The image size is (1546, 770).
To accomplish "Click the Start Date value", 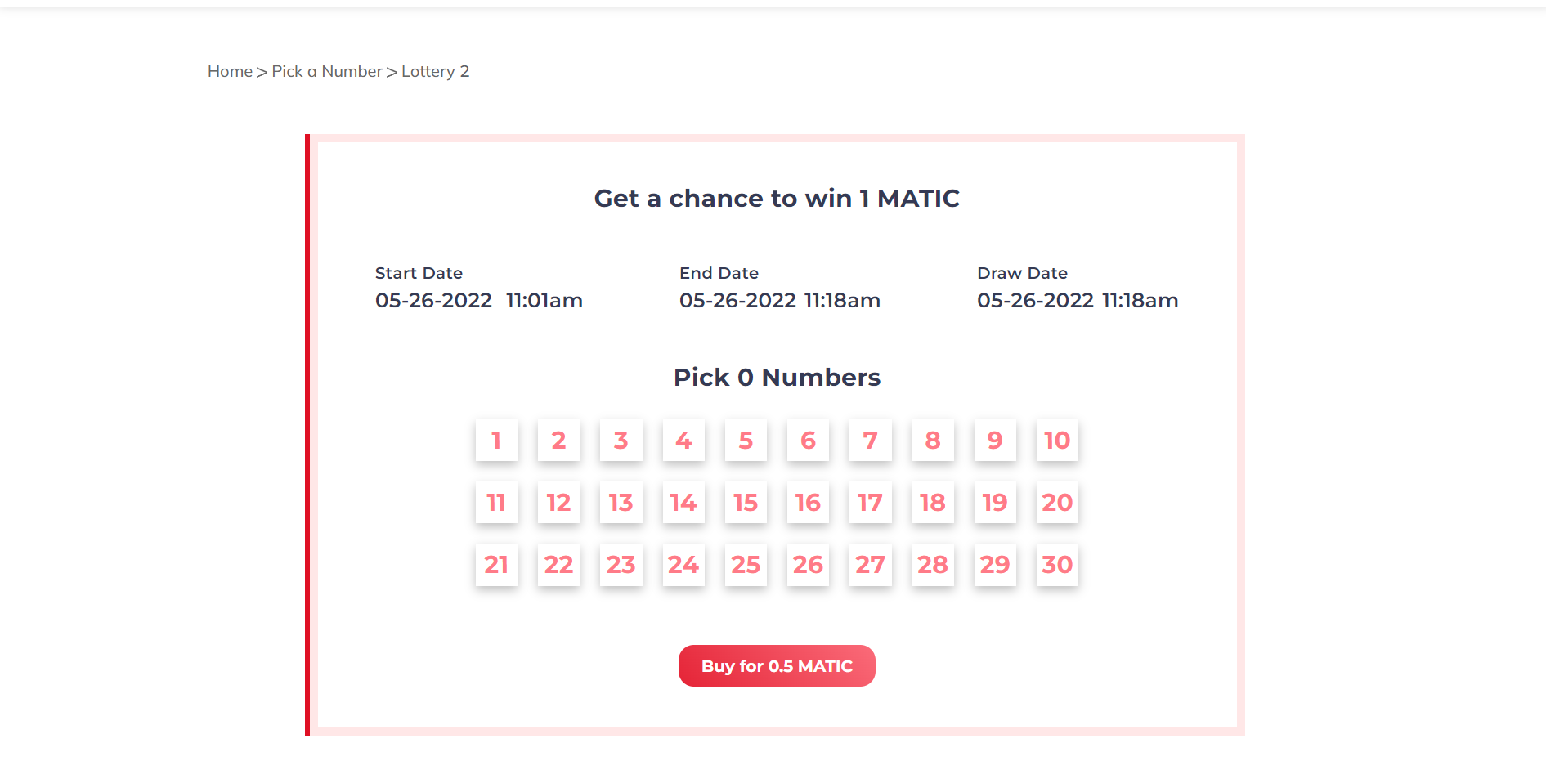I will point(478,300).
